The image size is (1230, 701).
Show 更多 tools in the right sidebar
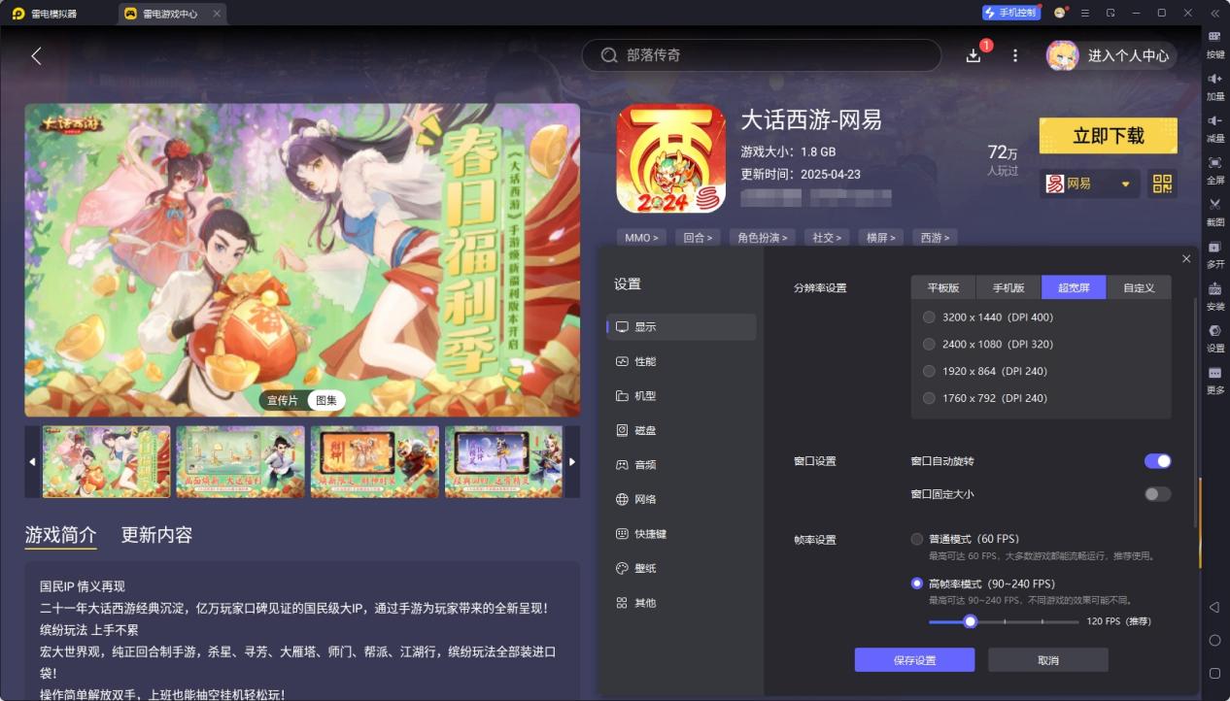[1214, 379]
